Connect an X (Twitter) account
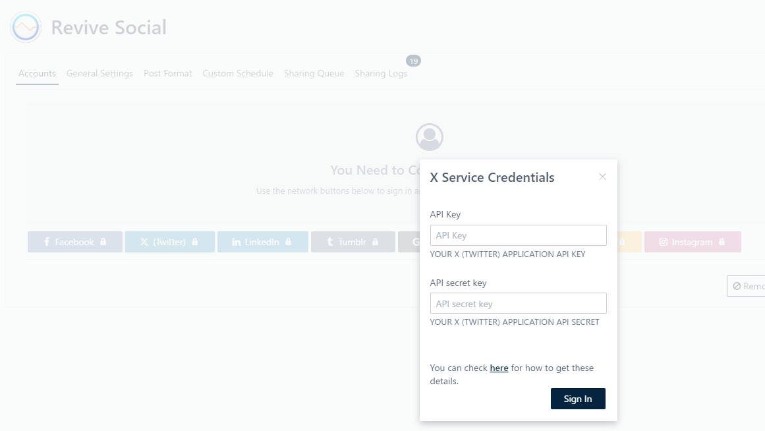The image size is (765, 431). (x=170, y=242)
